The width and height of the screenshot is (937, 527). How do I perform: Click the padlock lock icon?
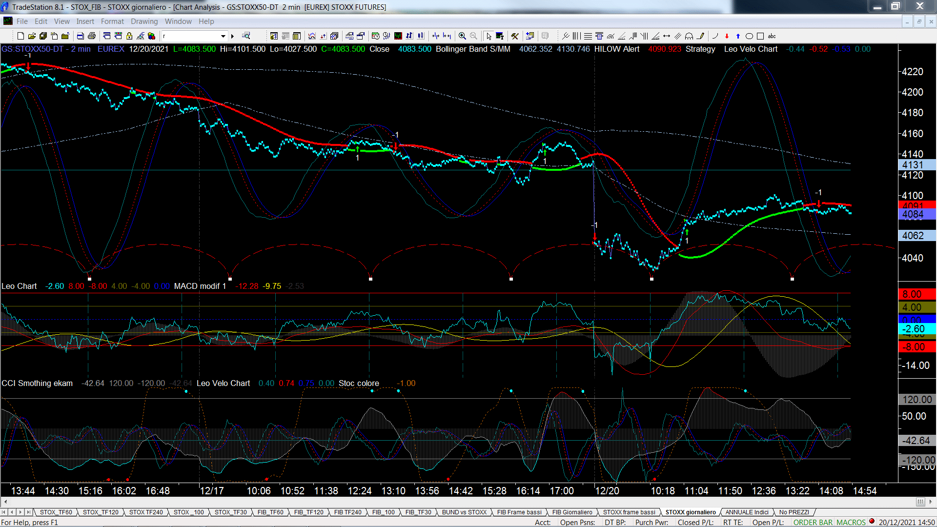(129, 36)
